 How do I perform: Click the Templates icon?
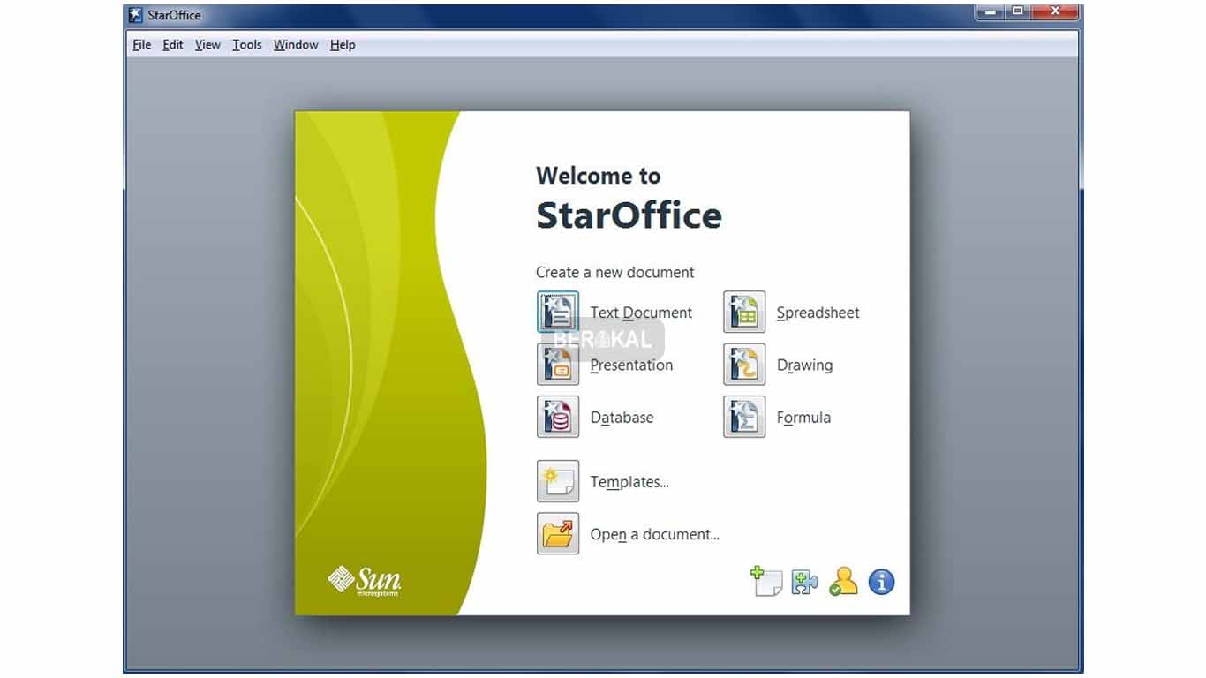click(558, 481)
